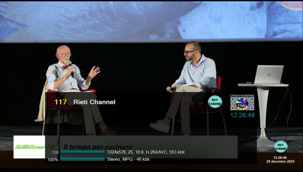Image resolution: width=303 pixels, height=172 pixels.
Task: Click the signal strength bar labeled 100
Action: coord(82,152)
